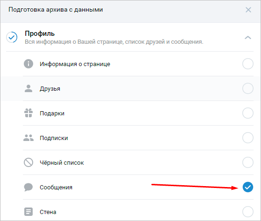The height and width of the screenshot is (221, 261).
Task: Click the Друзья label
Action: coord(50,89)
